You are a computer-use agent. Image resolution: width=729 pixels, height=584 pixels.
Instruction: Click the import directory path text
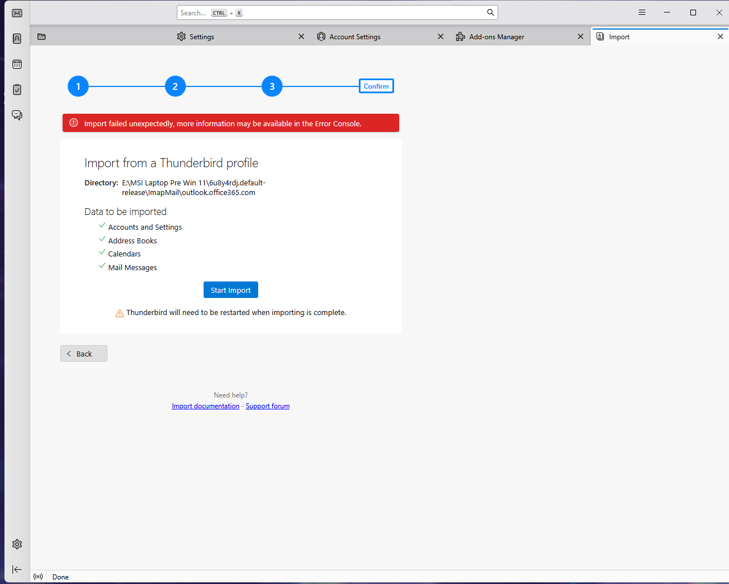pyautogui.click(x=194, y=188)
